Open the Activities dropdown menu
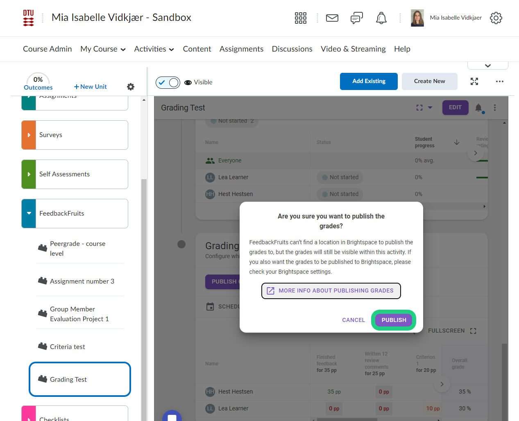The width and height of the screenshot is (519, 421). click(x=154, y=49)
